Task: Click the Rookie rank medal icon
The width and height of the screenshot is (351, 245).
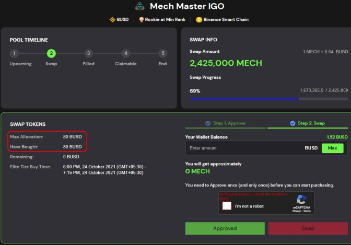Action: 141,20
